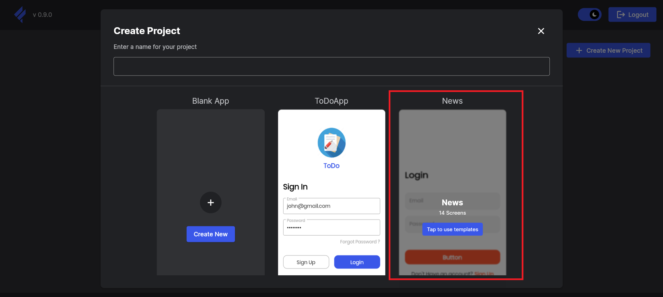Click Tap to use templates button
Screen dimensions: 663x297
pos(452,229)
